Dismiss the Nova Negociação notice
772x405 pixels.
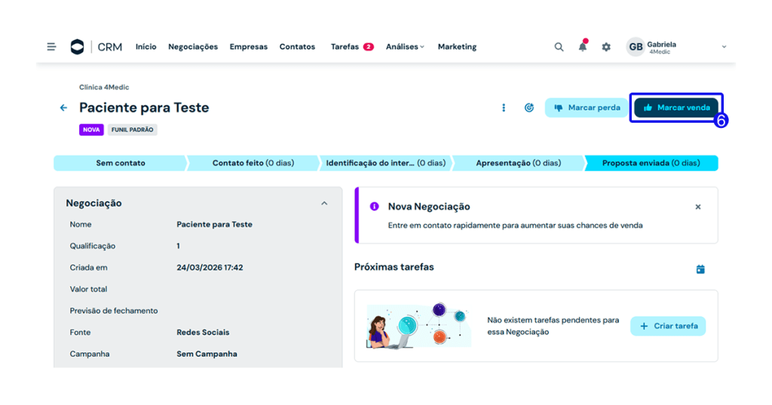(697, 206)
